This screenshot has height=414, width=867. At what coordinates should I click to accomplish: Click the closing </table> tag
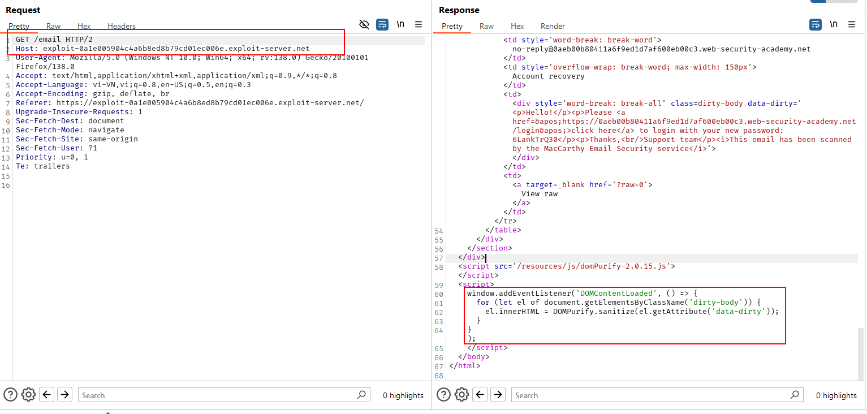point(503,230)
